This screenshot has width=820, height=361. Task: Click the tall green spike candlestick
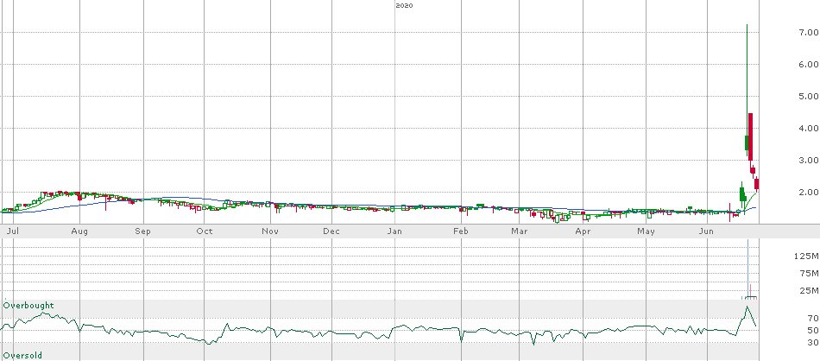tap(747, 89)
